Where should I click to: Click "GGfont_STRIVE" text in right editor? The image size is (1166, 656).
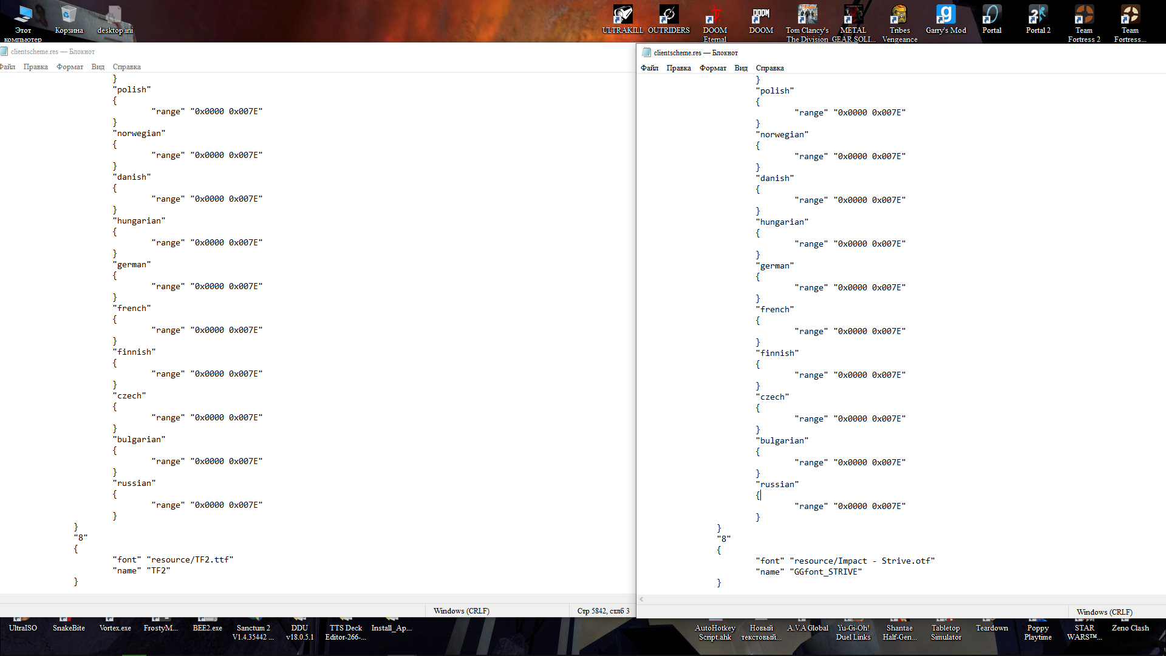click(825, 572)
